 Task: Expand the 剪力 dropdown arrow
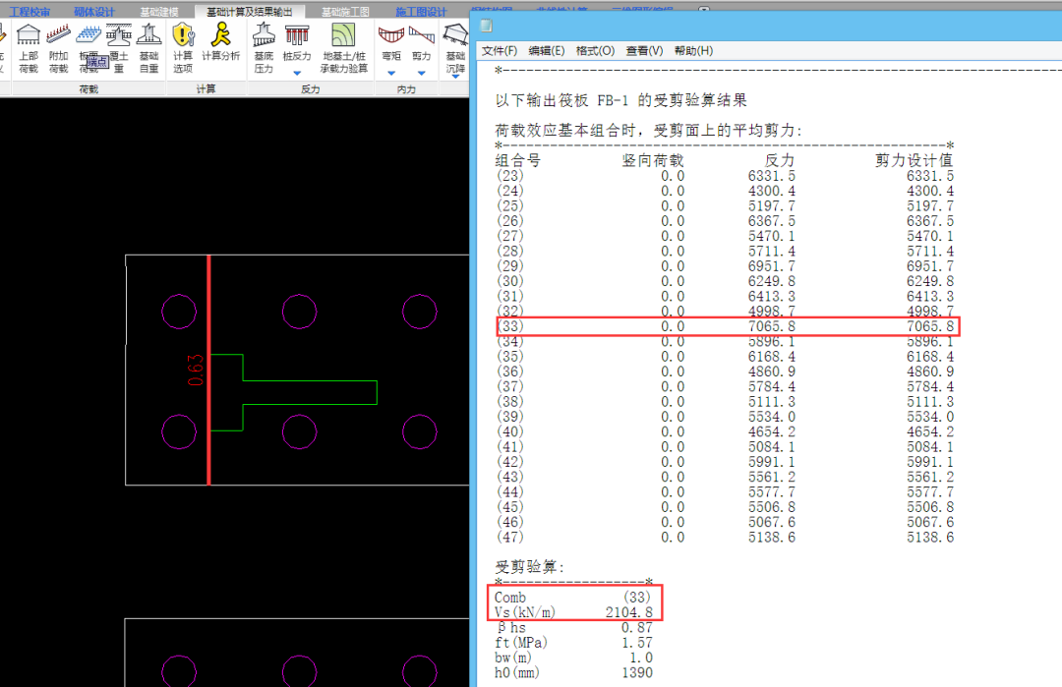click(421, 73)
